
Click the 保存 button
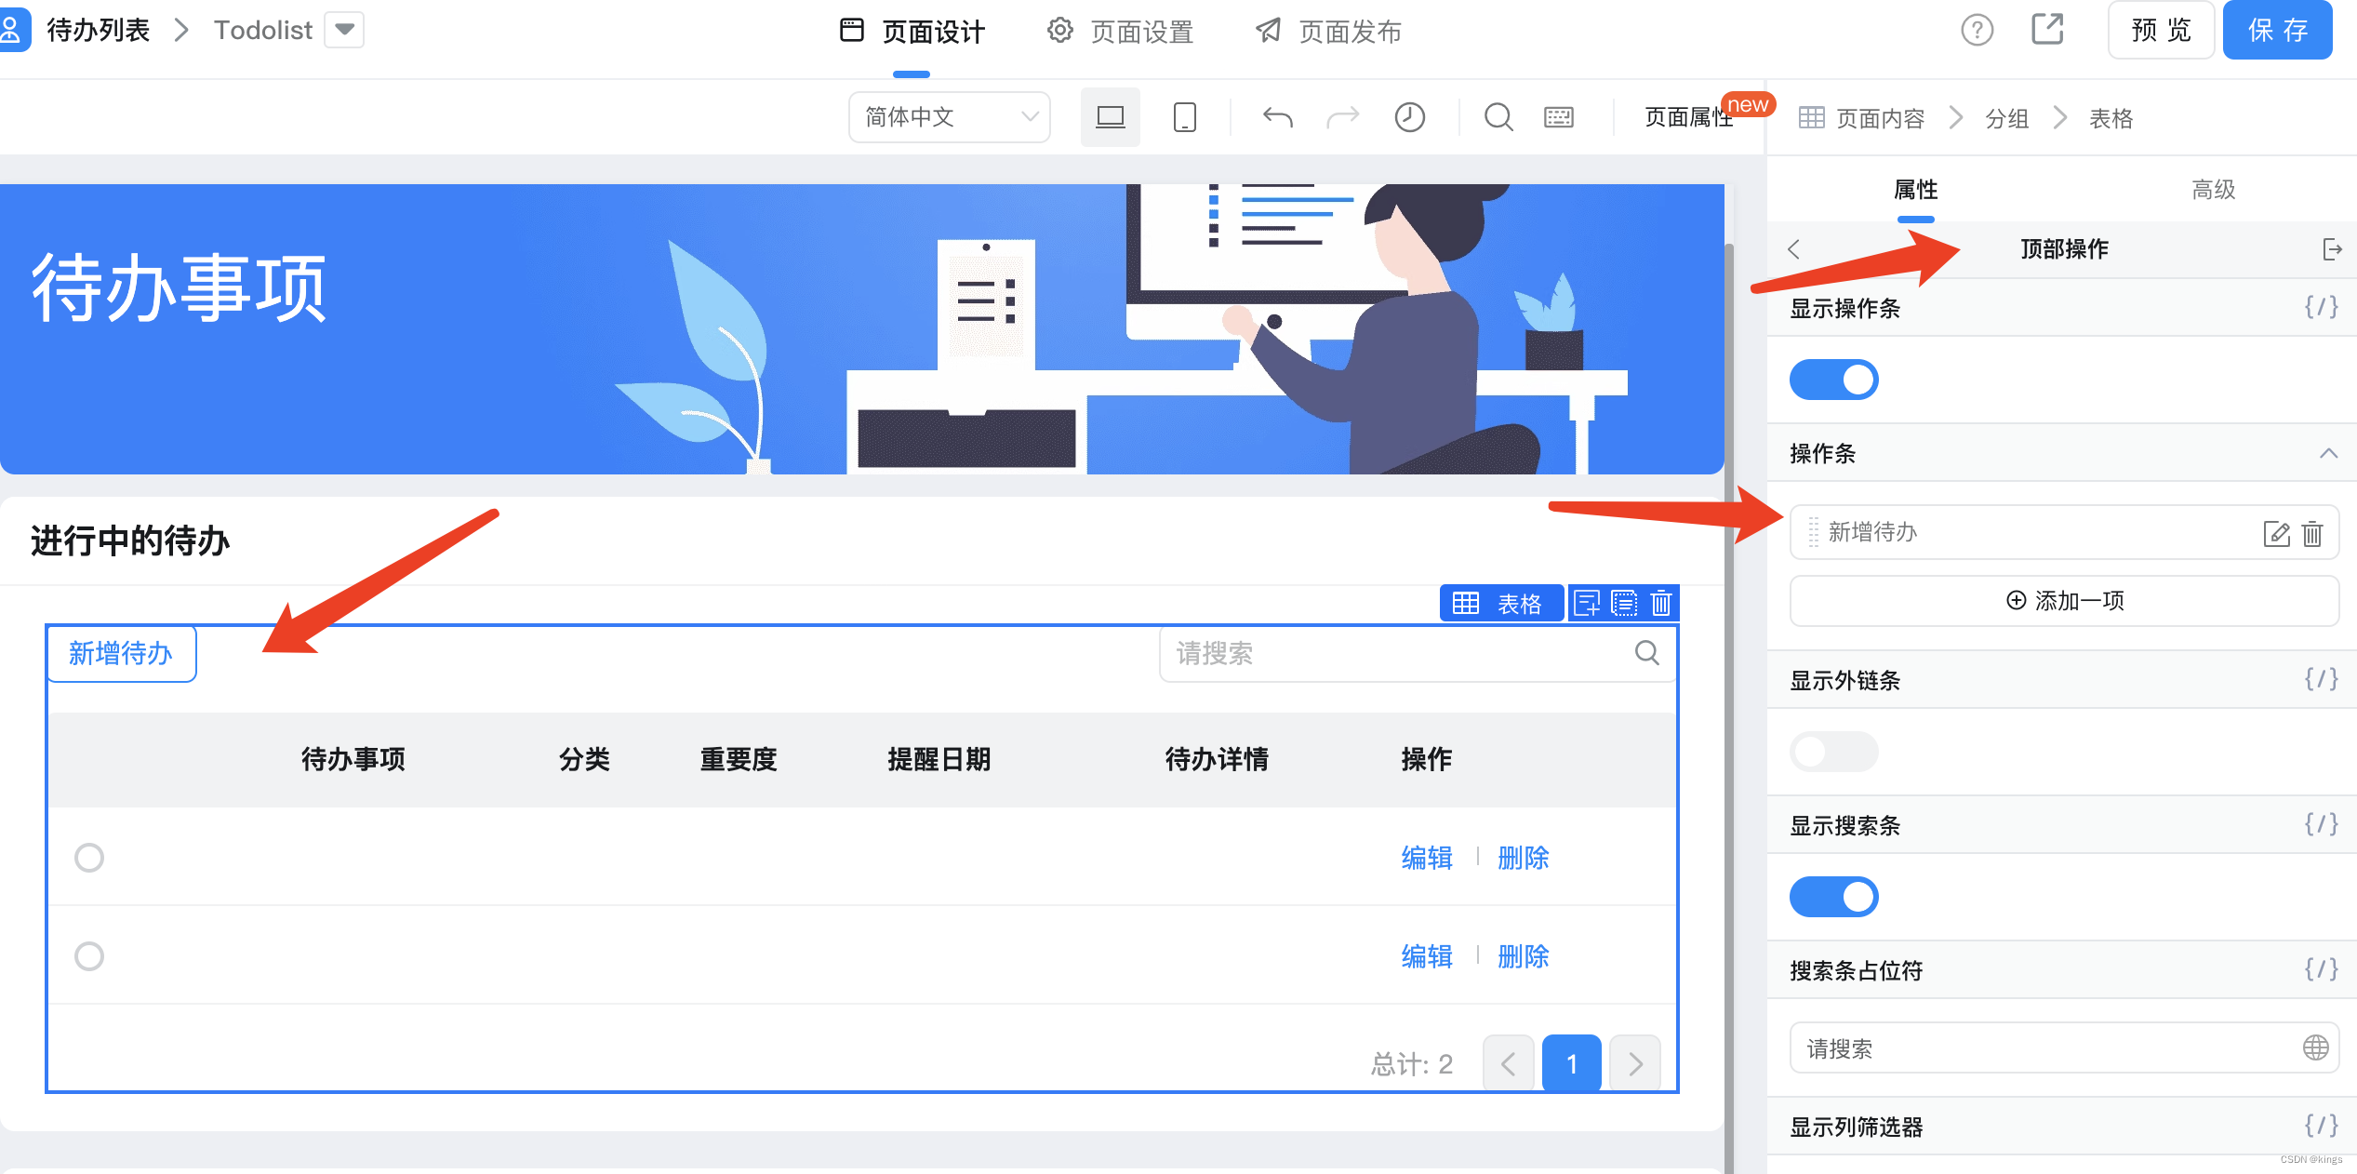pos(2277,31)
